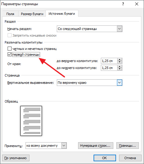Close the Параметры страницы dialog
This screenshot has height=164, width=144.
point(137,4)
